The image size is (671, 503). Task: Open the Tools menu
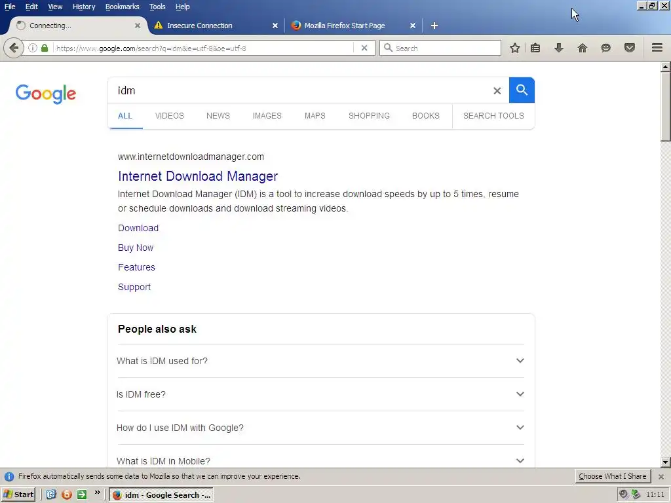(157, 7)
